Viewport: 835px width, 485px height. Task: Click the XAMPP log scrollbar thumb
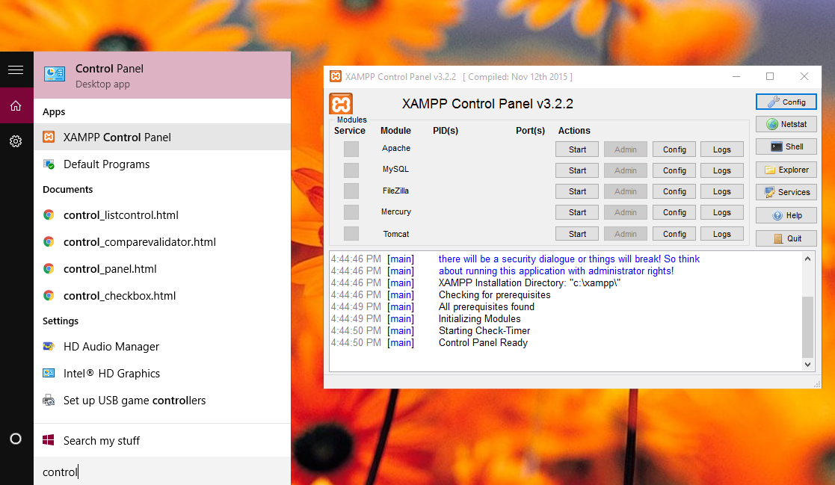807,327
